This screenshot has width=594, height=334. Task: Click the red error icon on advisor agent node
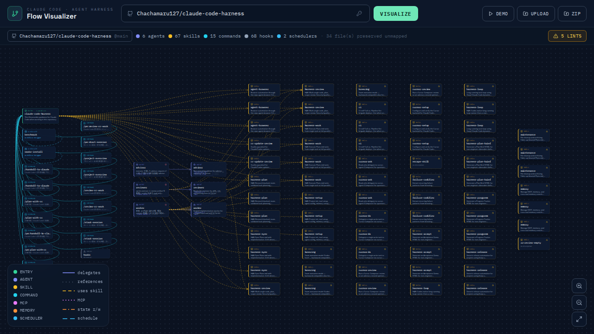[x=166, y=164]
